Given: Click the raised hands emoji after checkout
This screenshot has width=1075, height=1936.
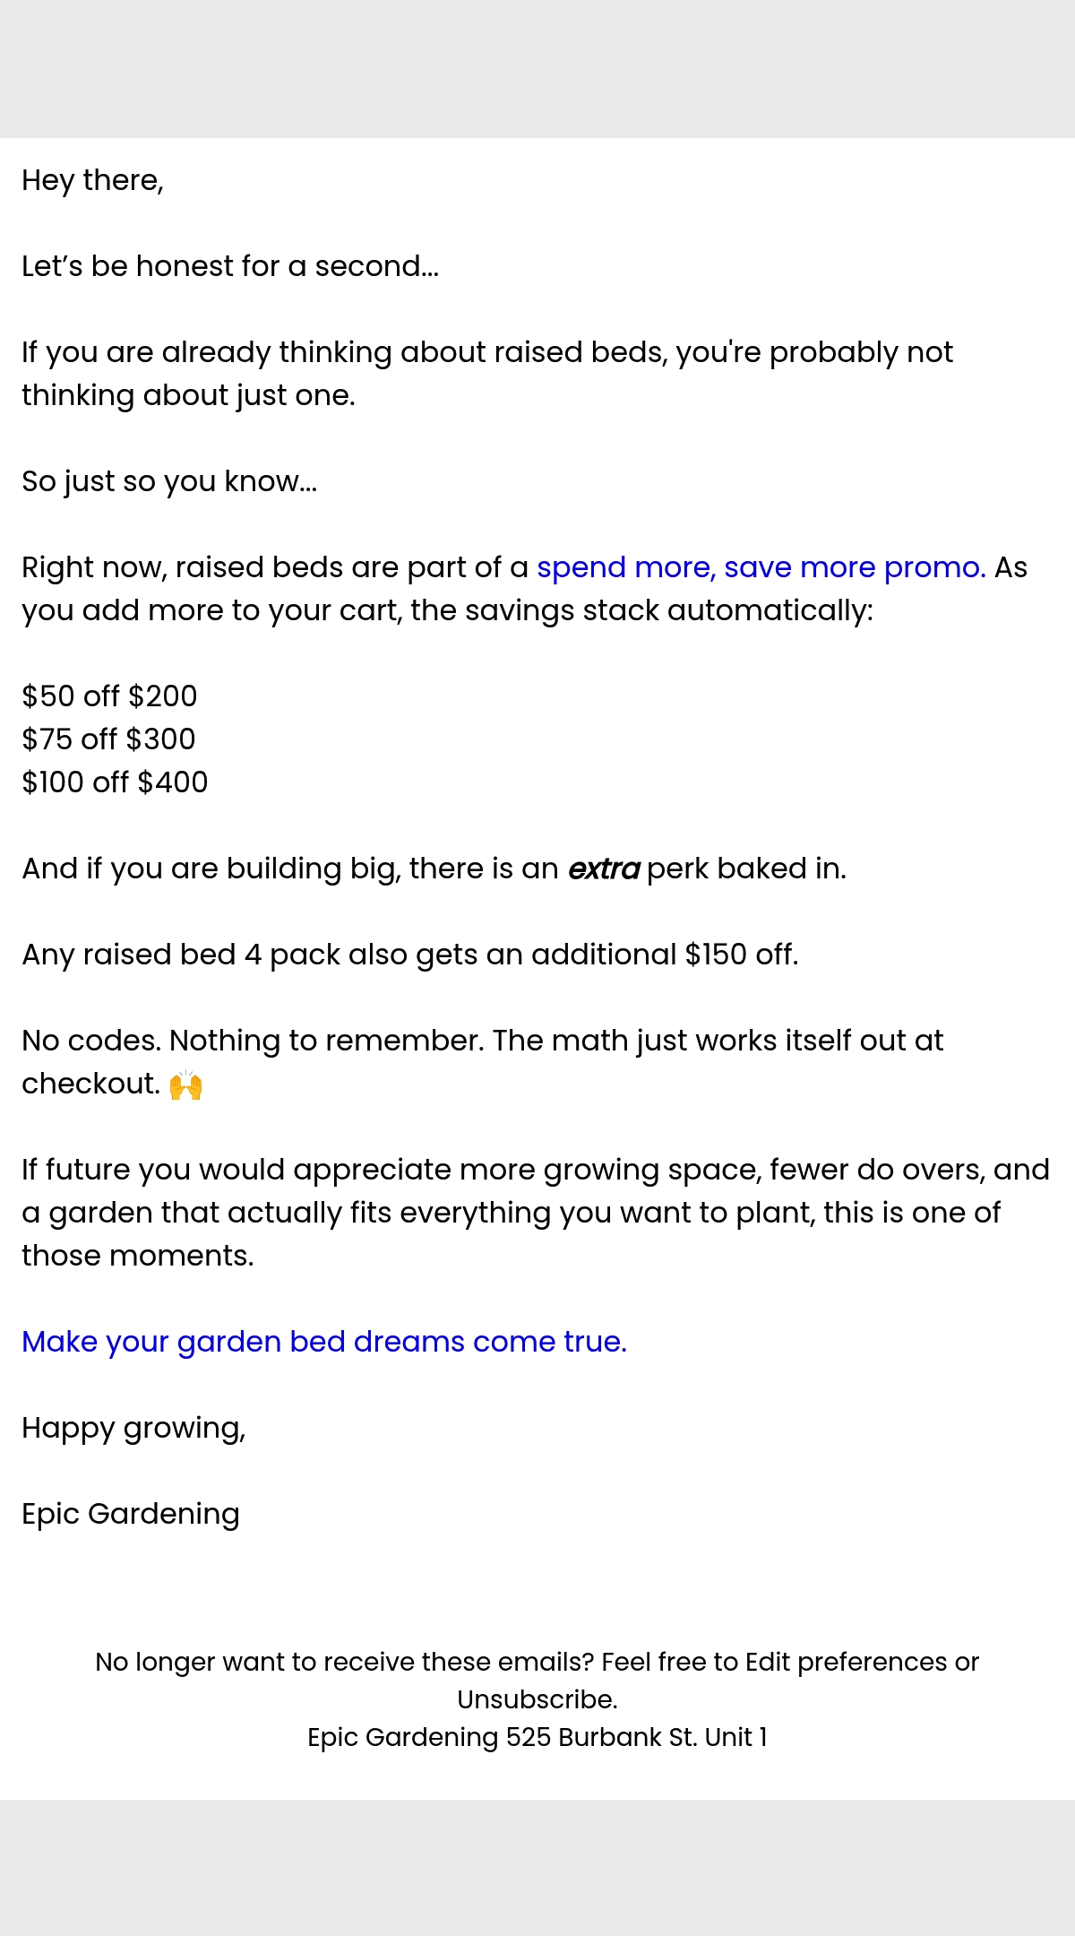Looking at the screenshot, I should 185,1085.
